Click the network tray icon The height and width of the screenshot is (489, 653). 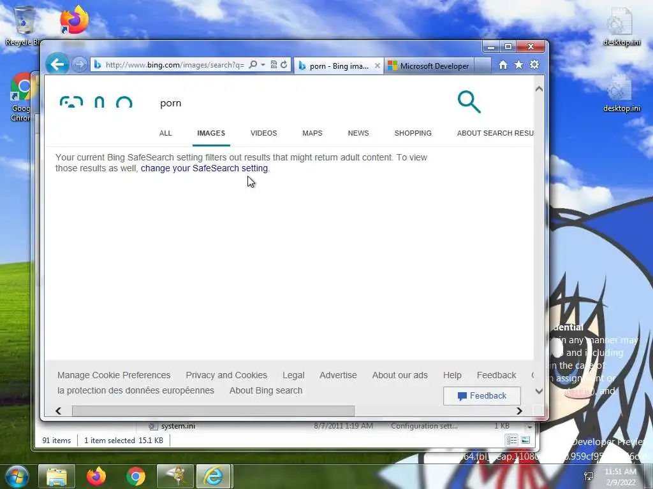point(589,476)
